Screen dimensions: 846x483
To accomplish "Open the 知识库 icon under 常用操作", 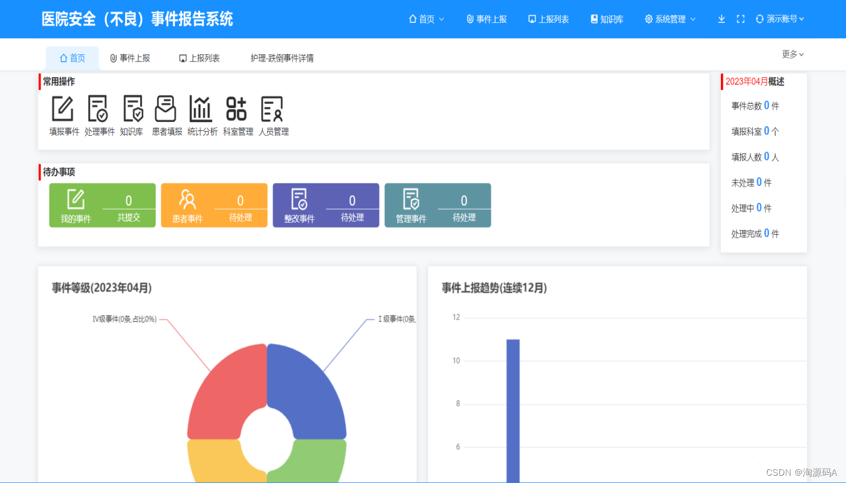I will point(132,109).
